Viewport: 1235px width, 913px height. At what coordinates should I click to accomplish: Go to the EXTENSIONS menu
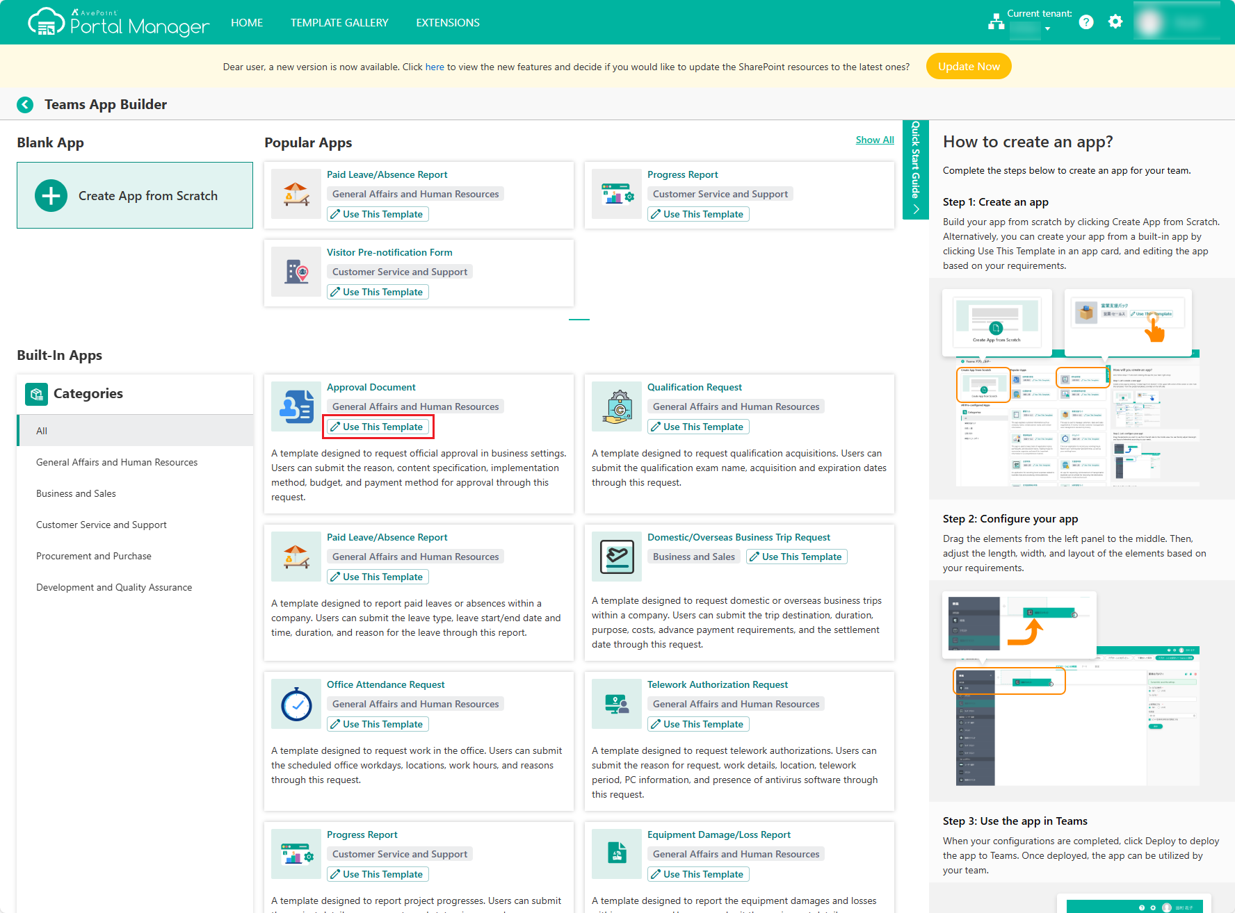(x=448, y=22)
